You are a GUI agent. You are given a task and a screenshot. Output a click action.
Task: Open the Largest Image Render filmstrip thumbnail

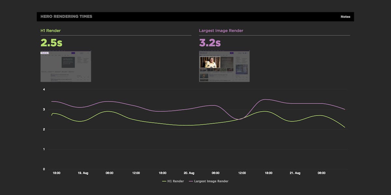(224, 66)
